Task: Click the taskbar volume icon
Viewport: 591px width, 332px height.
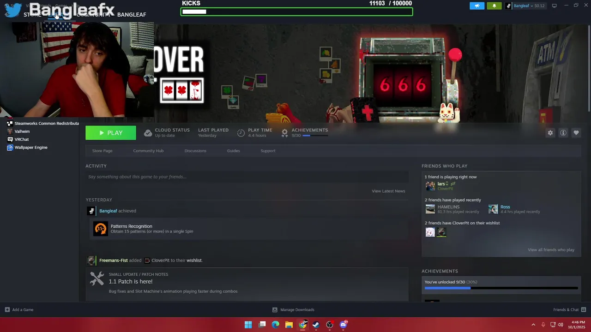Action: click(x=561, y=325)
